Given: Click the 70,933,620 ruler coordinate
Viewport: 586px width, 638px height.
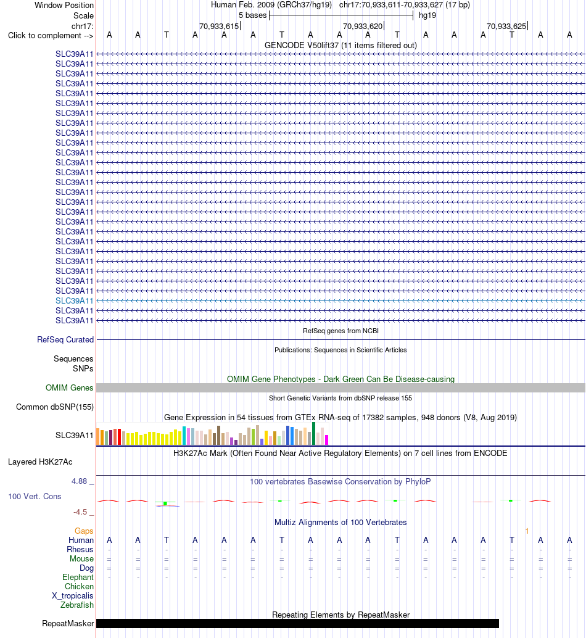Looking at the screenshot, I should click(x=363, y=27).
